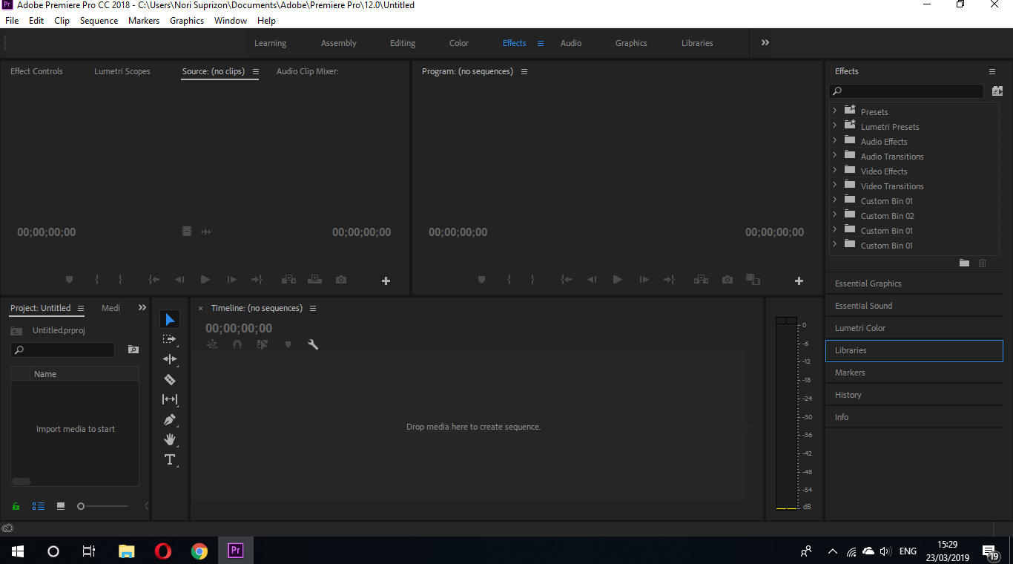Viewport: 1013px width, 564px height.
Task: Expand the Lumetri Presets folder
Action: tap(835, 125)
